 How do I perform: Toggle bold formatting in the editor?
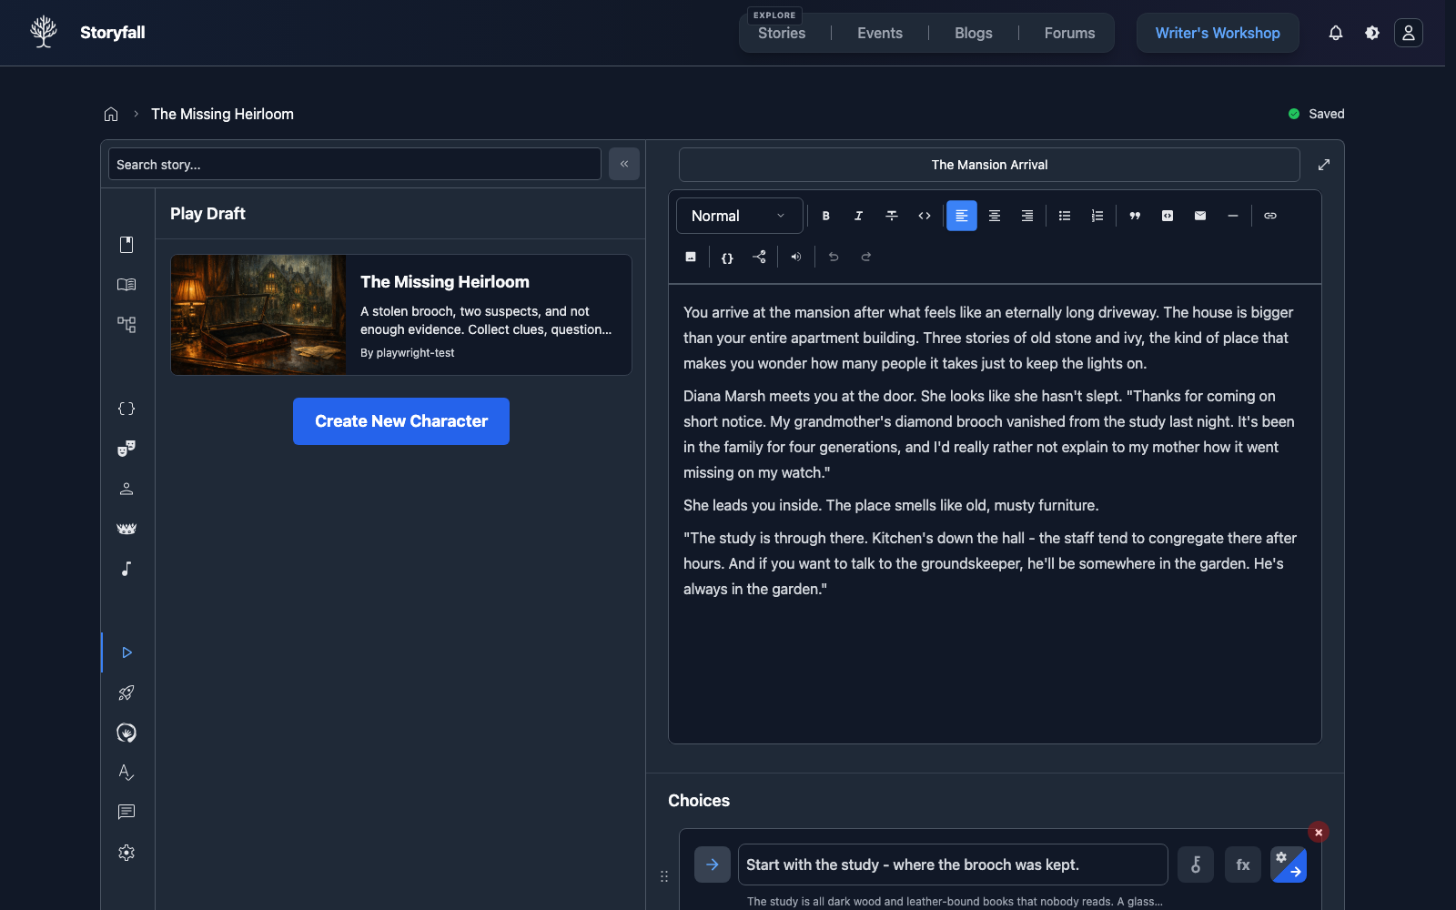click(x=825, y=216)
